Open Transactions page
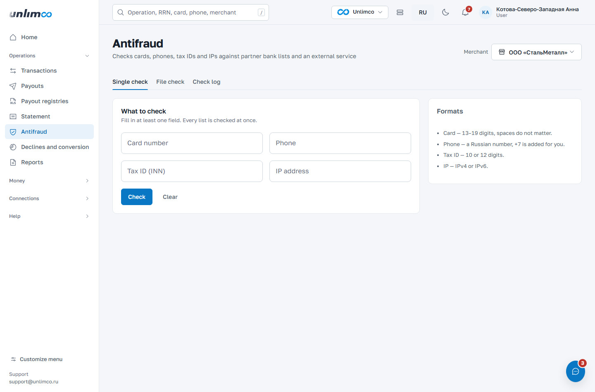 tap(49, 71)
